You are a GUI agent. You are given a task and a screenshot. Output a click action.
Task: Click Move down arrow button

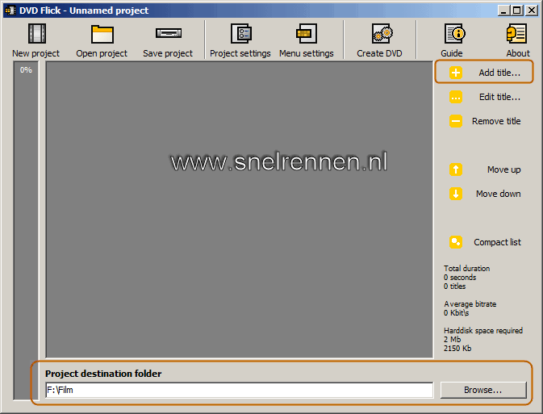[x=484, y=194]
